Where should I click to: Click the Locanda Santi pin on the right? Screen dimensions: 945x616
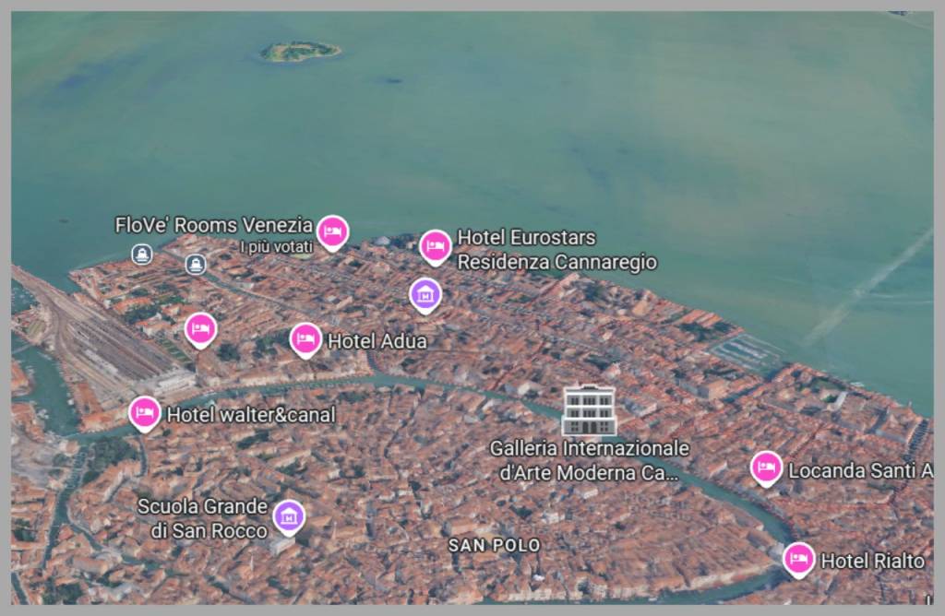click(x=767, y=468)
